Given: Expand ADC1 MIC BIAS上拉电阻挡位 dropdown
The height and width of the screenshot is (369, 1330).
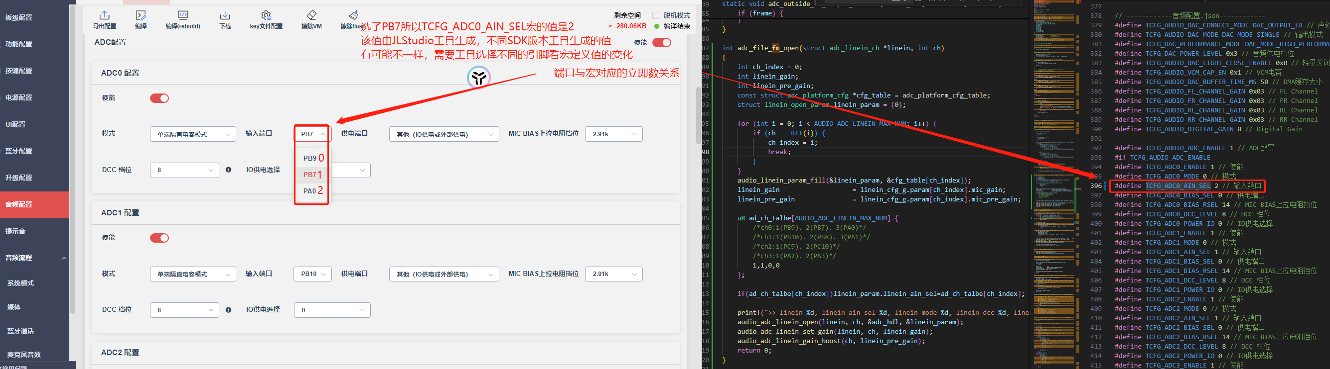Looking at the screenshot, I should pyautogui.click(x=614, y=274).
